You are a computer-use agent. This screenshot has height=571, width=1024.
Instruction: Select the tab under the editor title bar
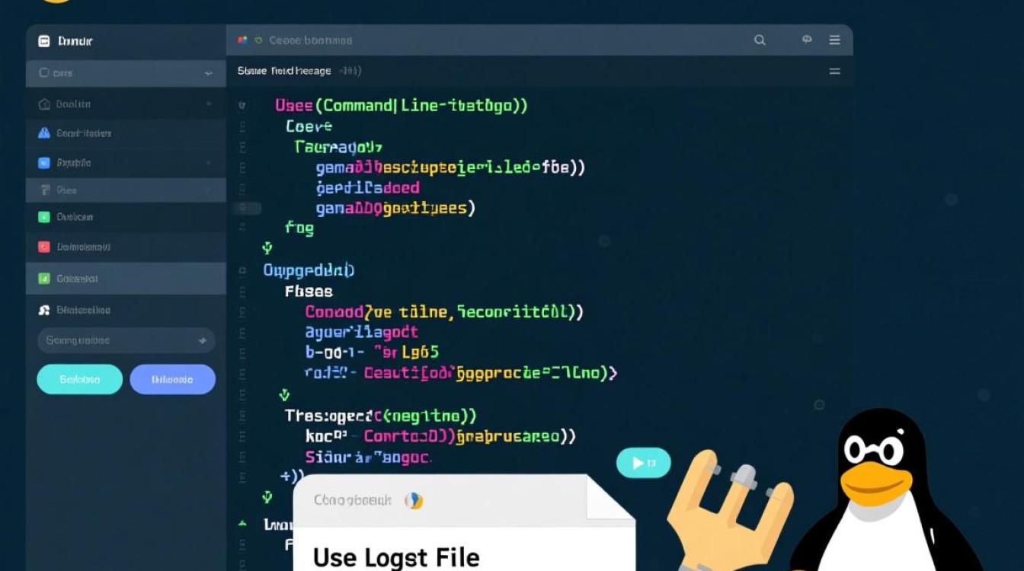click(299, 71)
